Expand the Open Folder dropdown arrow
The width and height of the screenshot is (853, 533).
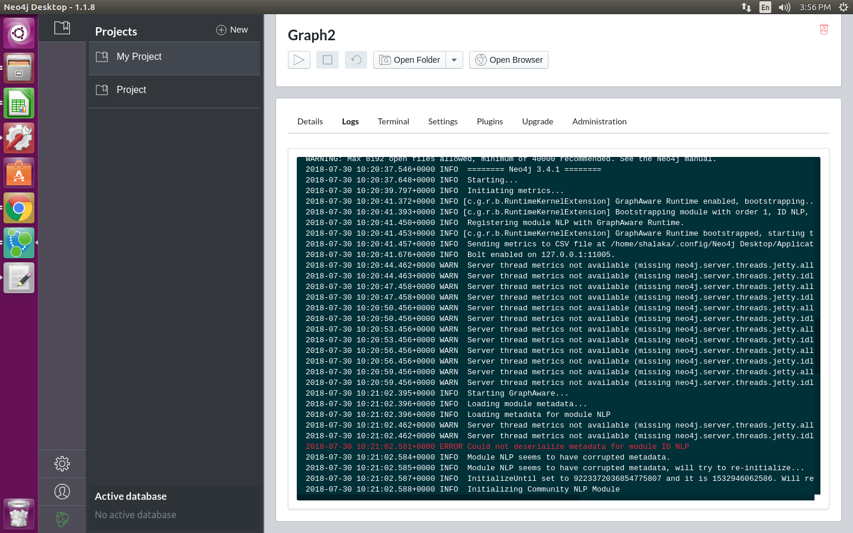click(x=454, y=60)
